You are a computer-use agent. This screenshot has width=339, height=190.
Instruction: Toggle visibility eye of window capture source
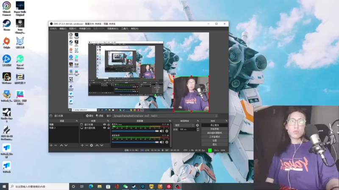104,125
